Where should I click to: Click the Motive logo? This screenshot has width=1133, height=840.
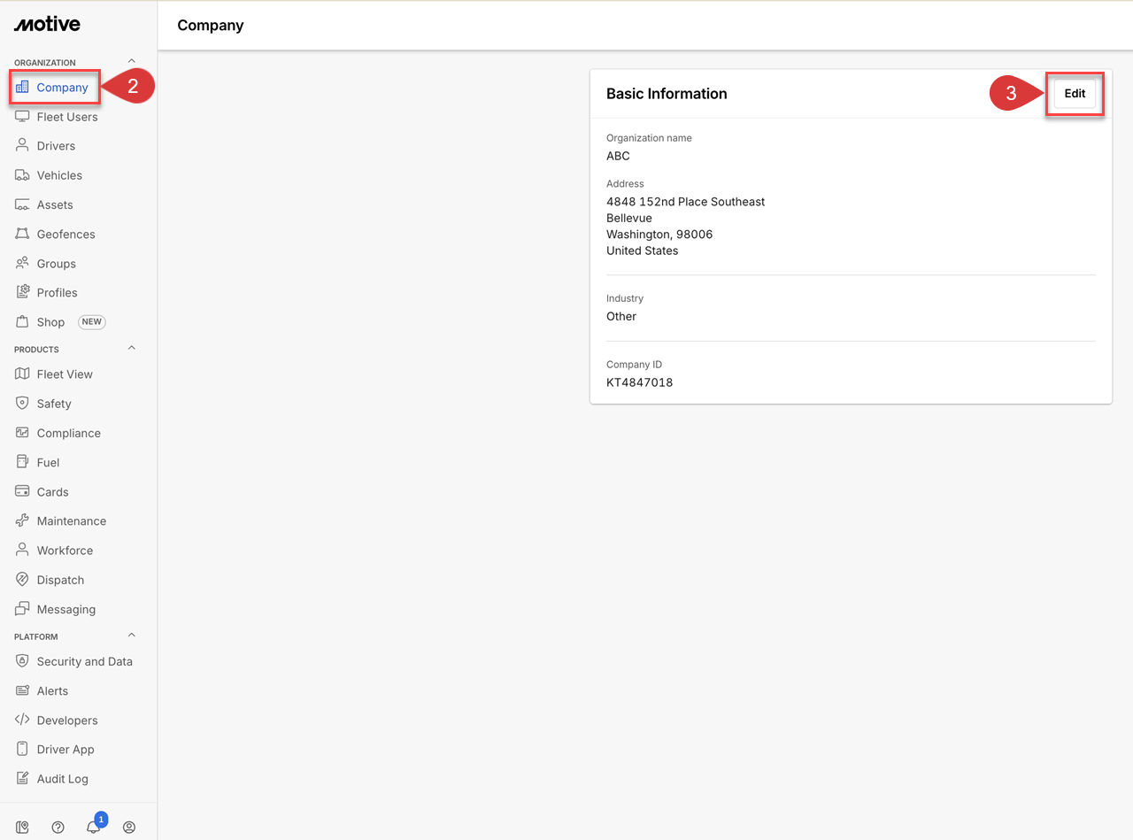click(x=46, y=24)
